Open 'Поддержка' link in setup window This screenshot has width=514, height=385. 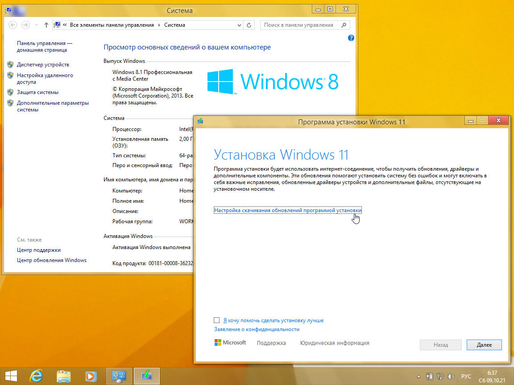(x=271, y=343)
